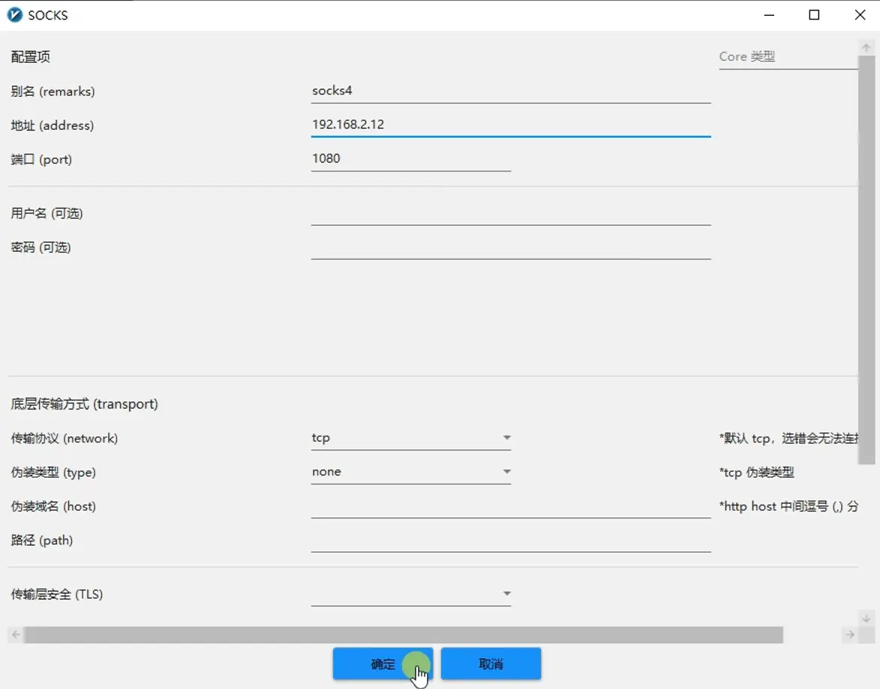Close the SOCKS window

860,15
